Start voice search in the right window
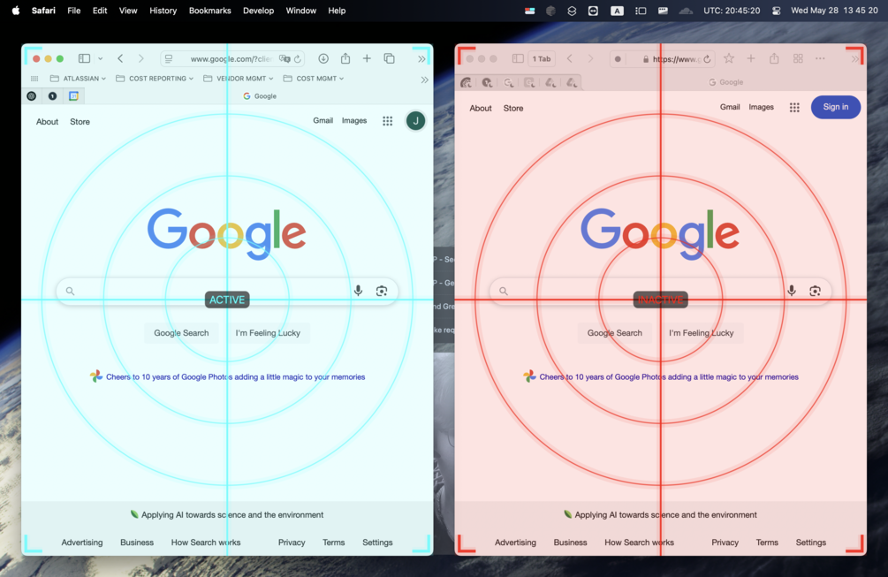Screen dimensions: 888x577 point(791,291)
